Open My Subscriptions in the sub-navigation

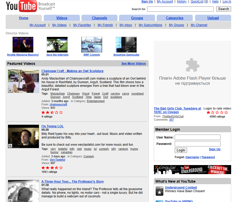tap(150, 25)
